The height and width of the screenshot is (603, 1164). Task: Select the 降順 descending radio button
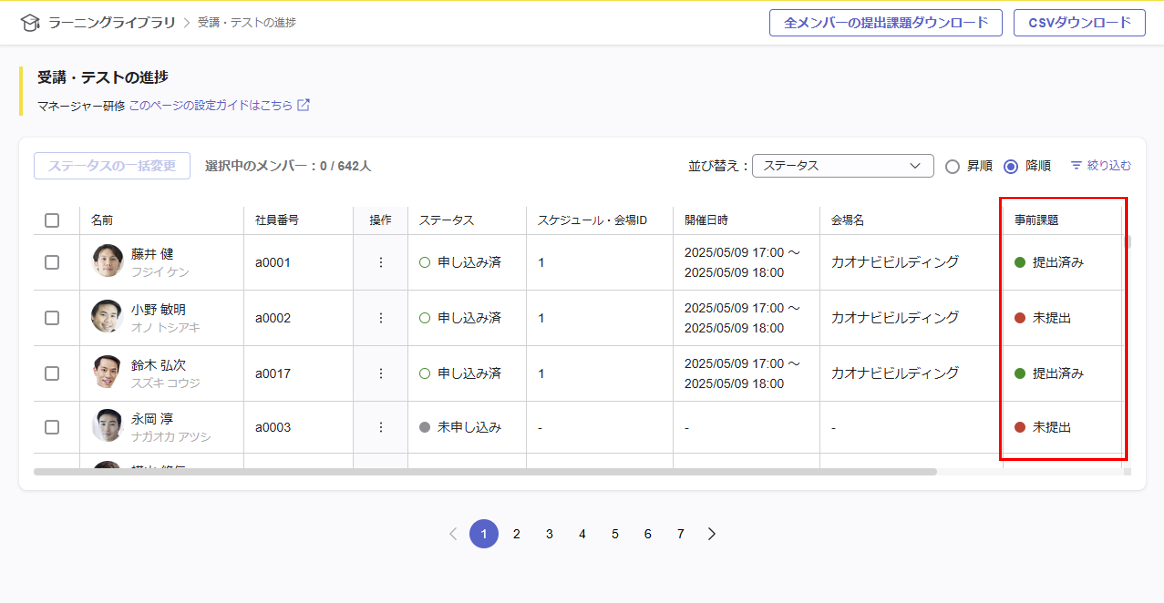pos(1011,167)
